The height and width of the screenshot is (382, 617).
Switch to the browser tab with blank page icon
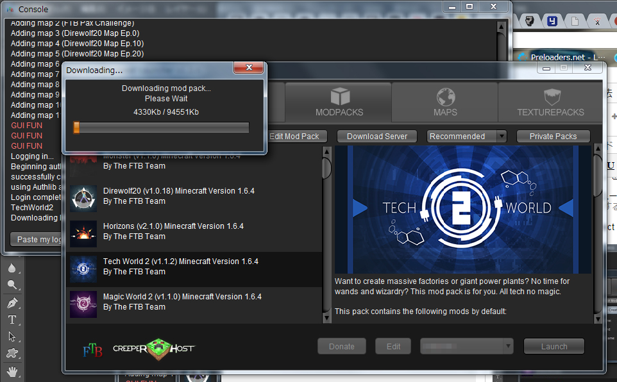pyautogui.click(x=575, y=21)
